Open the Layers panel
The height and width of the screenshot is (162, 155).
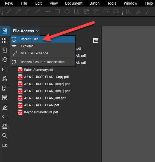coord(5,60)
